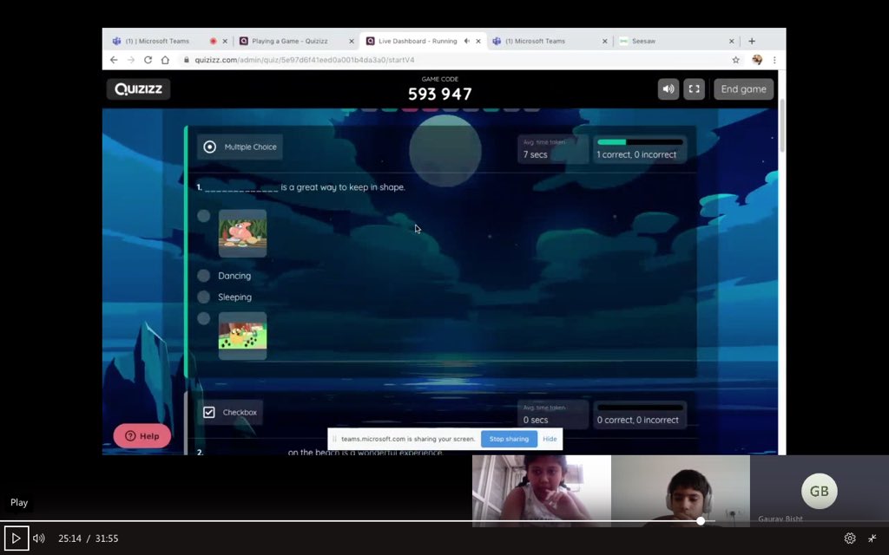This screenshot has height=555, width=889.
Task: Select the first image answer radio
Action: coord(203,216)
